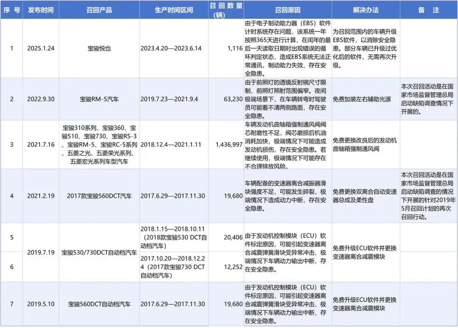Click the serial number cell 5
Image resolution: width=458 pixels, height=328 pixels.
[x=12, y=237]
